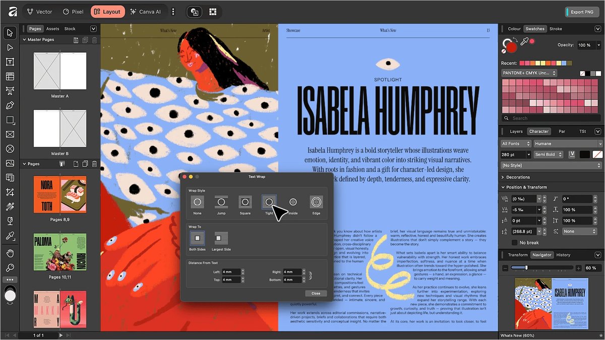Collapse the Master Pages section
Image resolution: width=605 pixels, height=340 pixels.
pos(24,40)
